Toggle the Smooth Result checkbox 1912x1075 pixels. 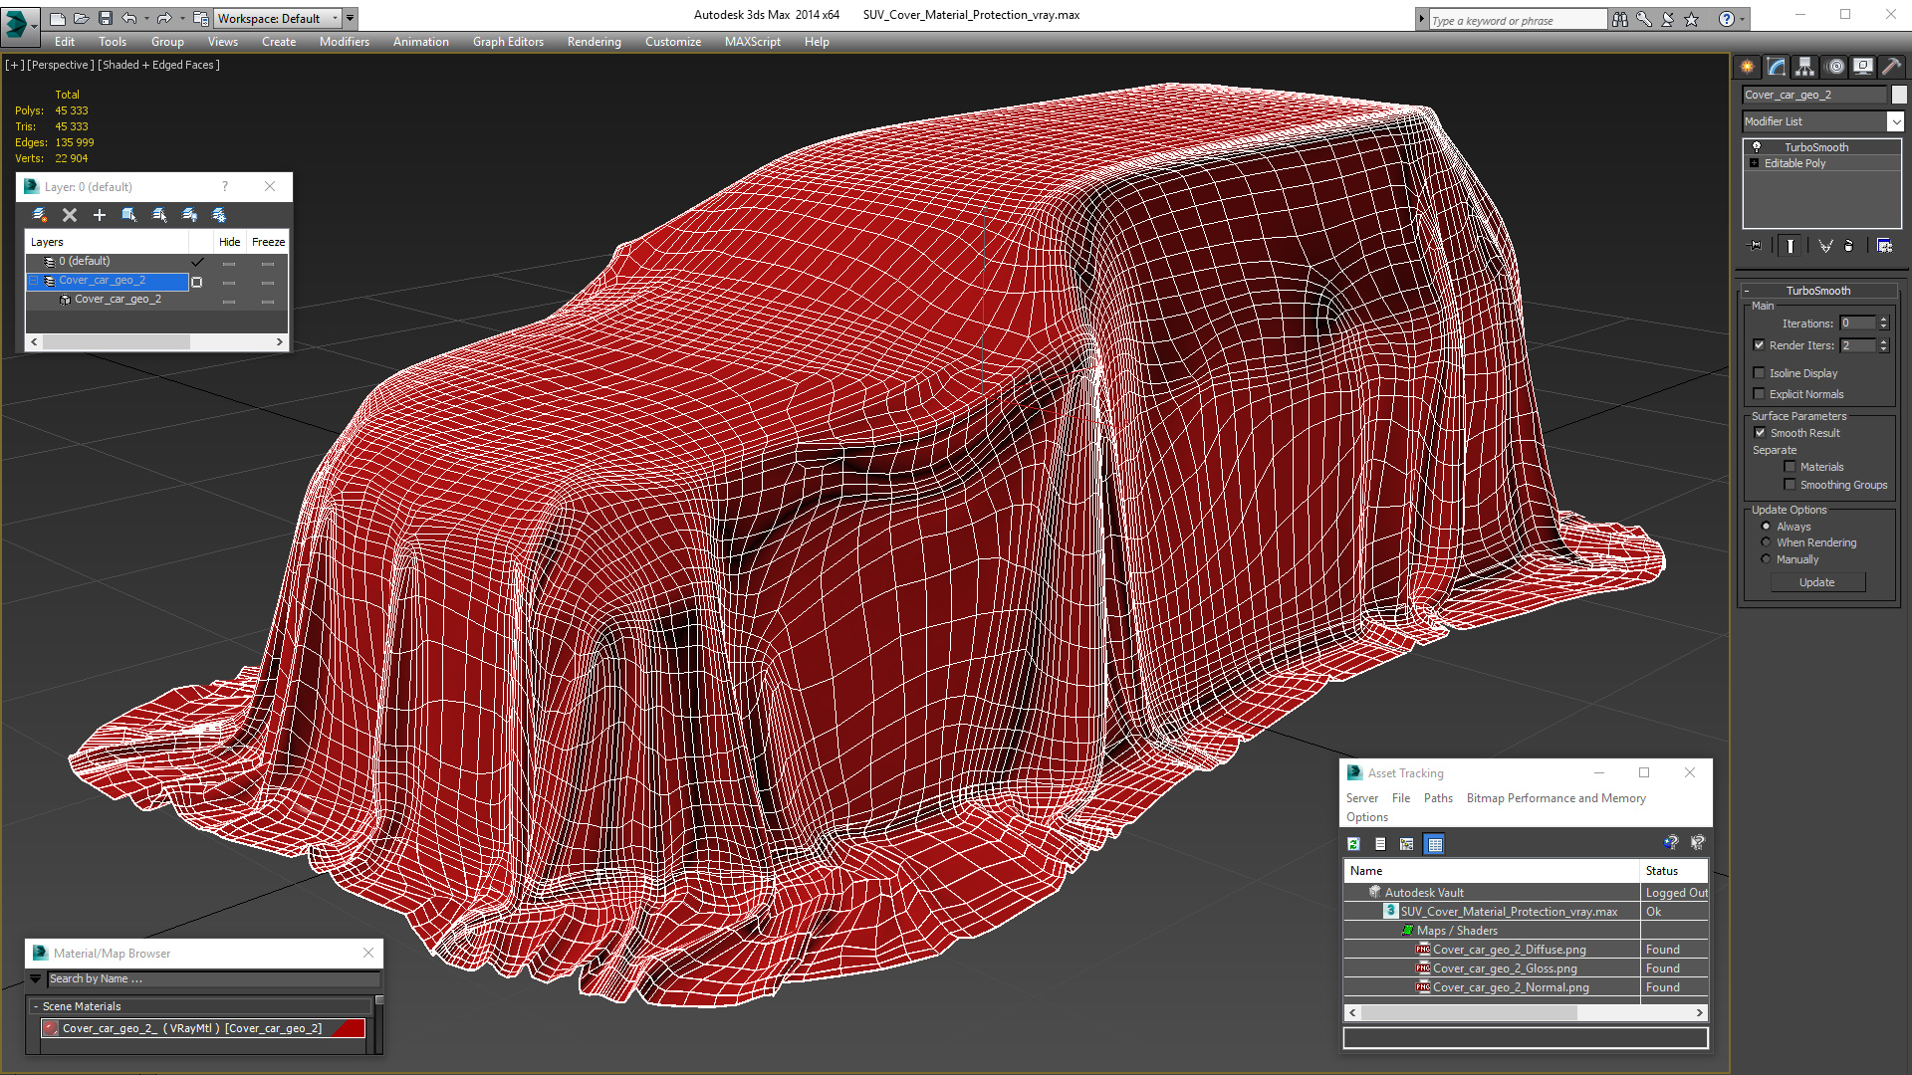coord(1760,433)
